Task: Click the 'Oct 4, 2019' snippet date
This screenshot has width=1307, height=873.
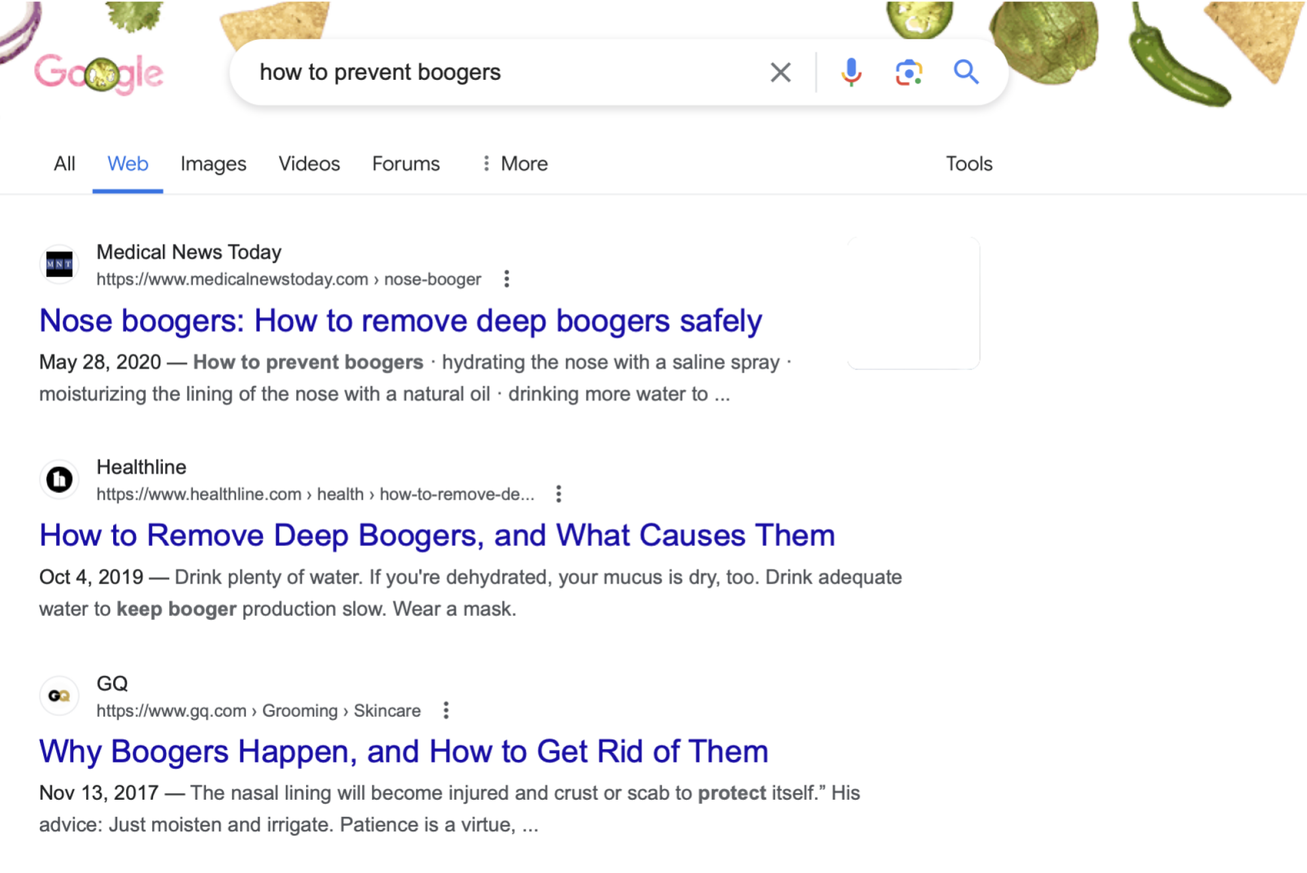Action: 91,577
